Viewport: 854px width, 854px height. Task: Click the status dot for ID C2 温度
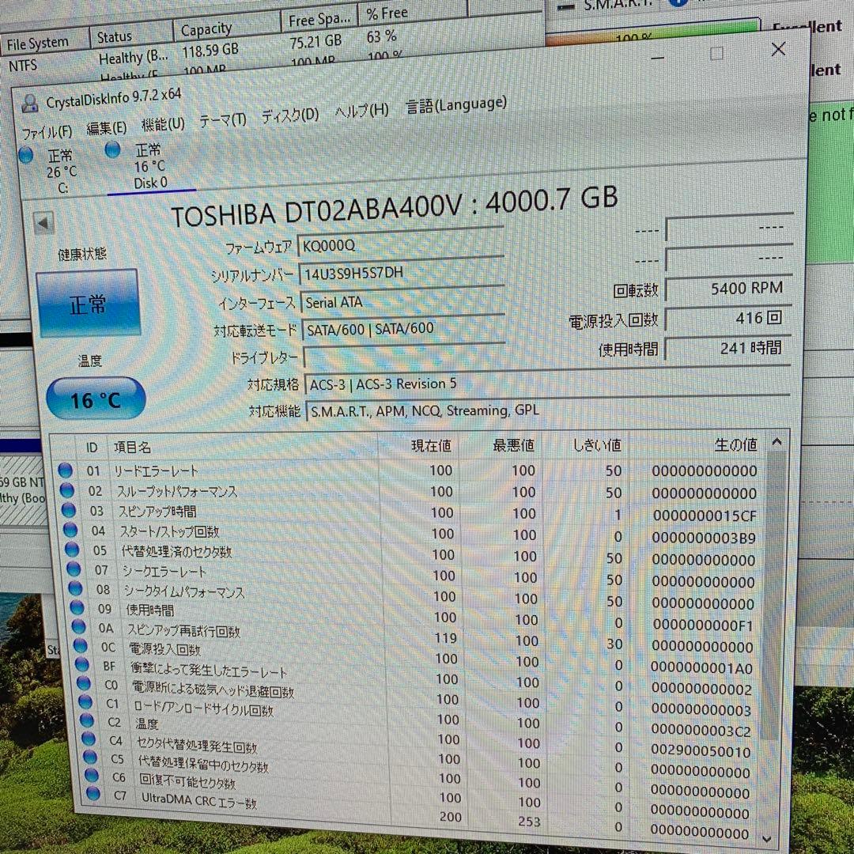click(87, 720)
